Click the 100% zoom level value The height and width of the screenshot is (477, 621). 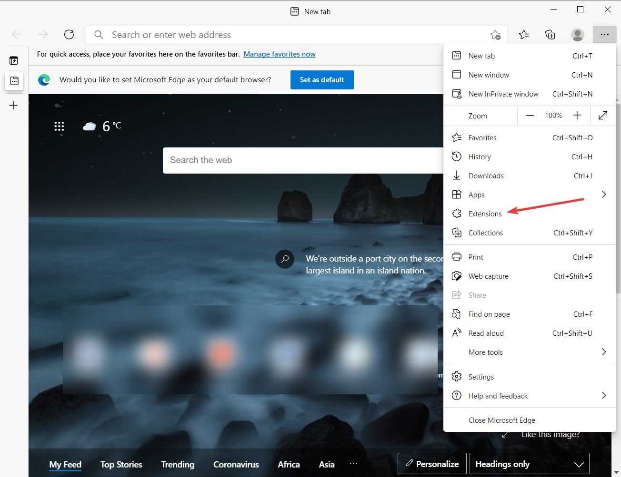553,115
